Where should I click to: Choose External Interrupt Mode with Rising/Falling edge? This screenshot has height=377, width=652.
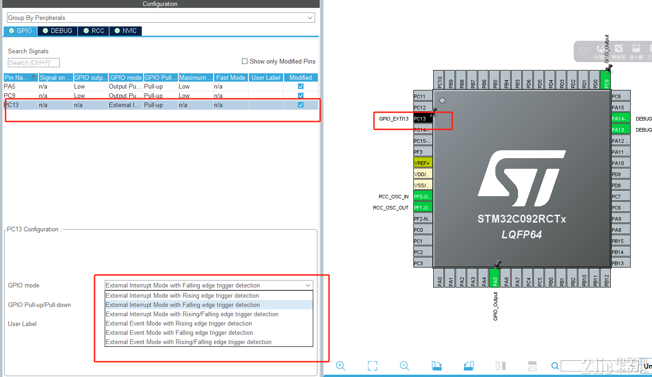[209, 314]
